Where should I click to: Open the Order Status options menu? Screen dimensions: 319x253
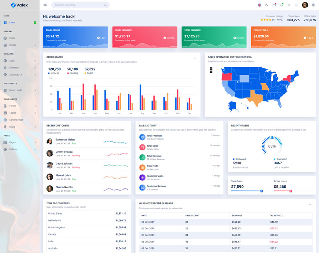click(195, 58)
